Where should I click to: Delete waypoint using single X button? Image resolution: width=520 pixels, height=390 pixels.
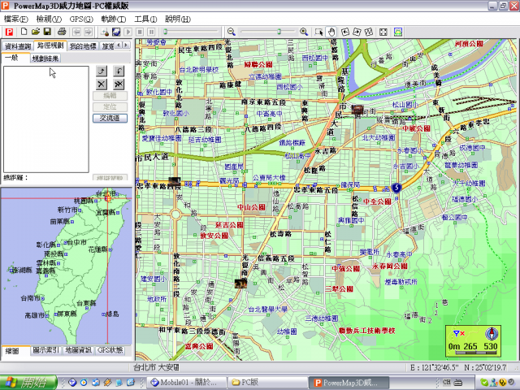(x=102, y=84)
